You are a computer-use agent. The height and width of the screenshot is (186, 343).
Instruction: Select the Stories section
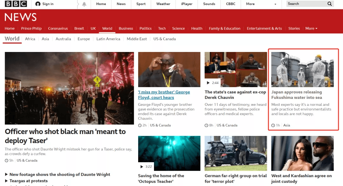tap(294, 29)
